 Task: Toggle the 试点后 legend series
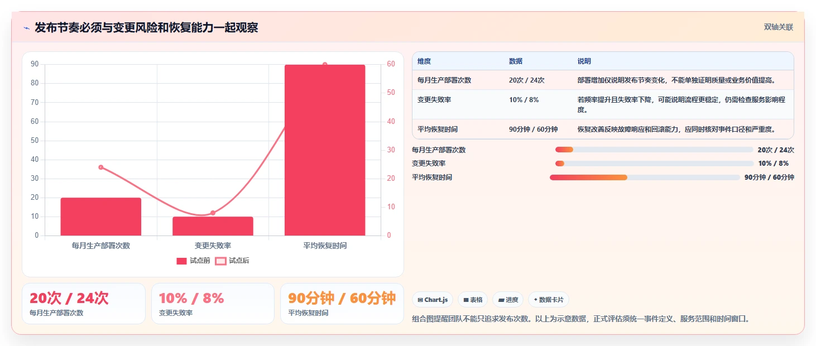[x=232, y=261]
